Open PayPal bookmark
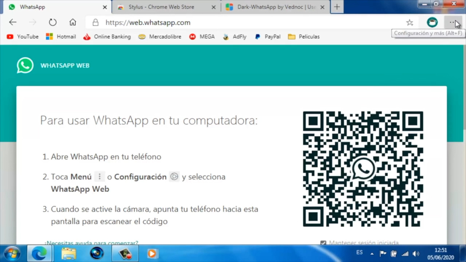 point(268,36)
